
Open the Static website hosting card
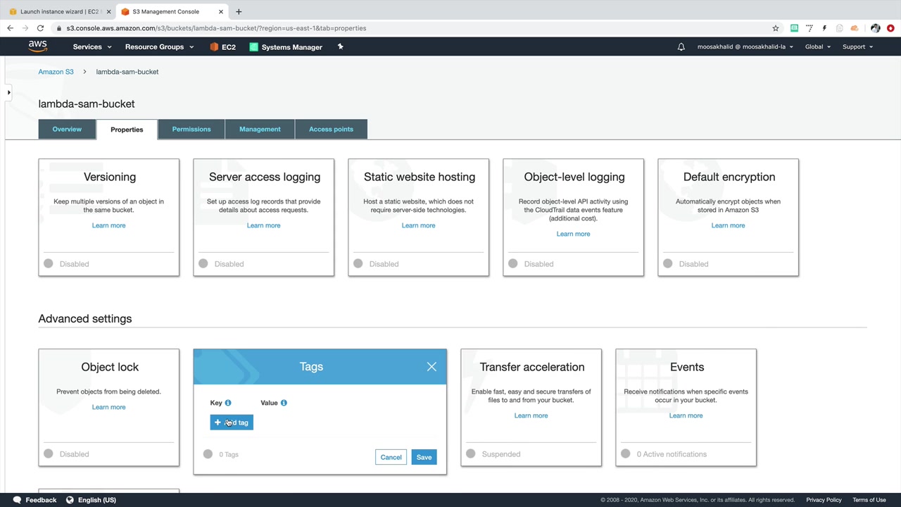click(x=419, y=218)
